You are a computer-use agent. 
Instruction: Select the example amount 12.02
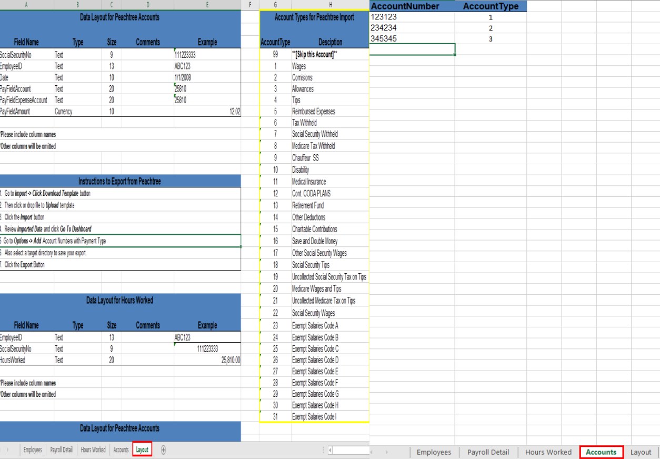click(x=207, y=112)
